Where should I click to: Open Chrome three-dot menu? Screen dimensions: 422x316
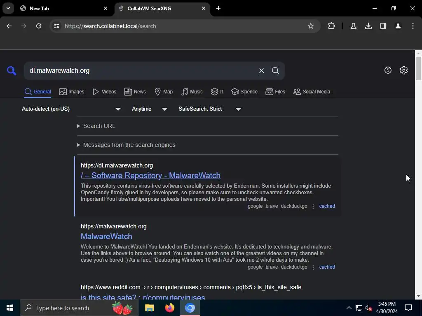413,26
